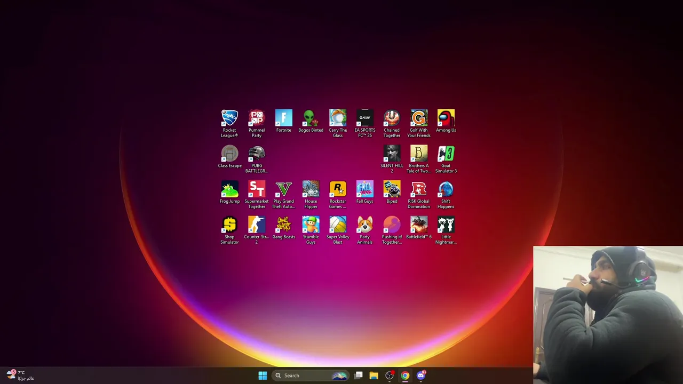Open the Super Volley Blast icon
The height and width of the screenshot is (384, 683).
coord(338,225)
